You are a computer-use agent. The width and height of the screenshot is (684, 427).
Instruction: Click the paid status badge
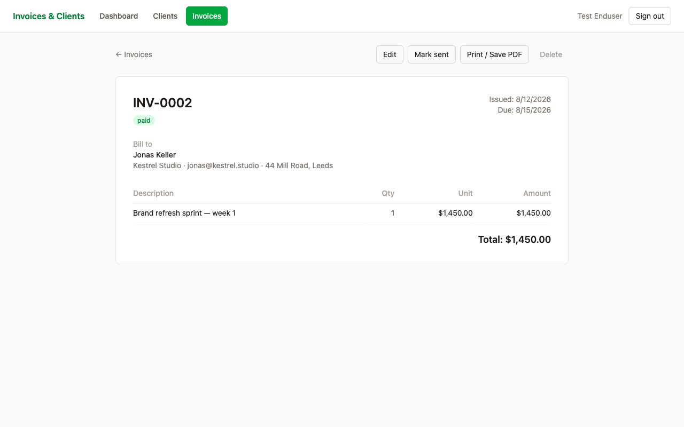144,121
